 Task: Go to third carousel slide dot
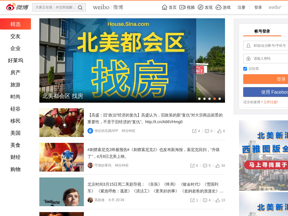tap(209, 99)
